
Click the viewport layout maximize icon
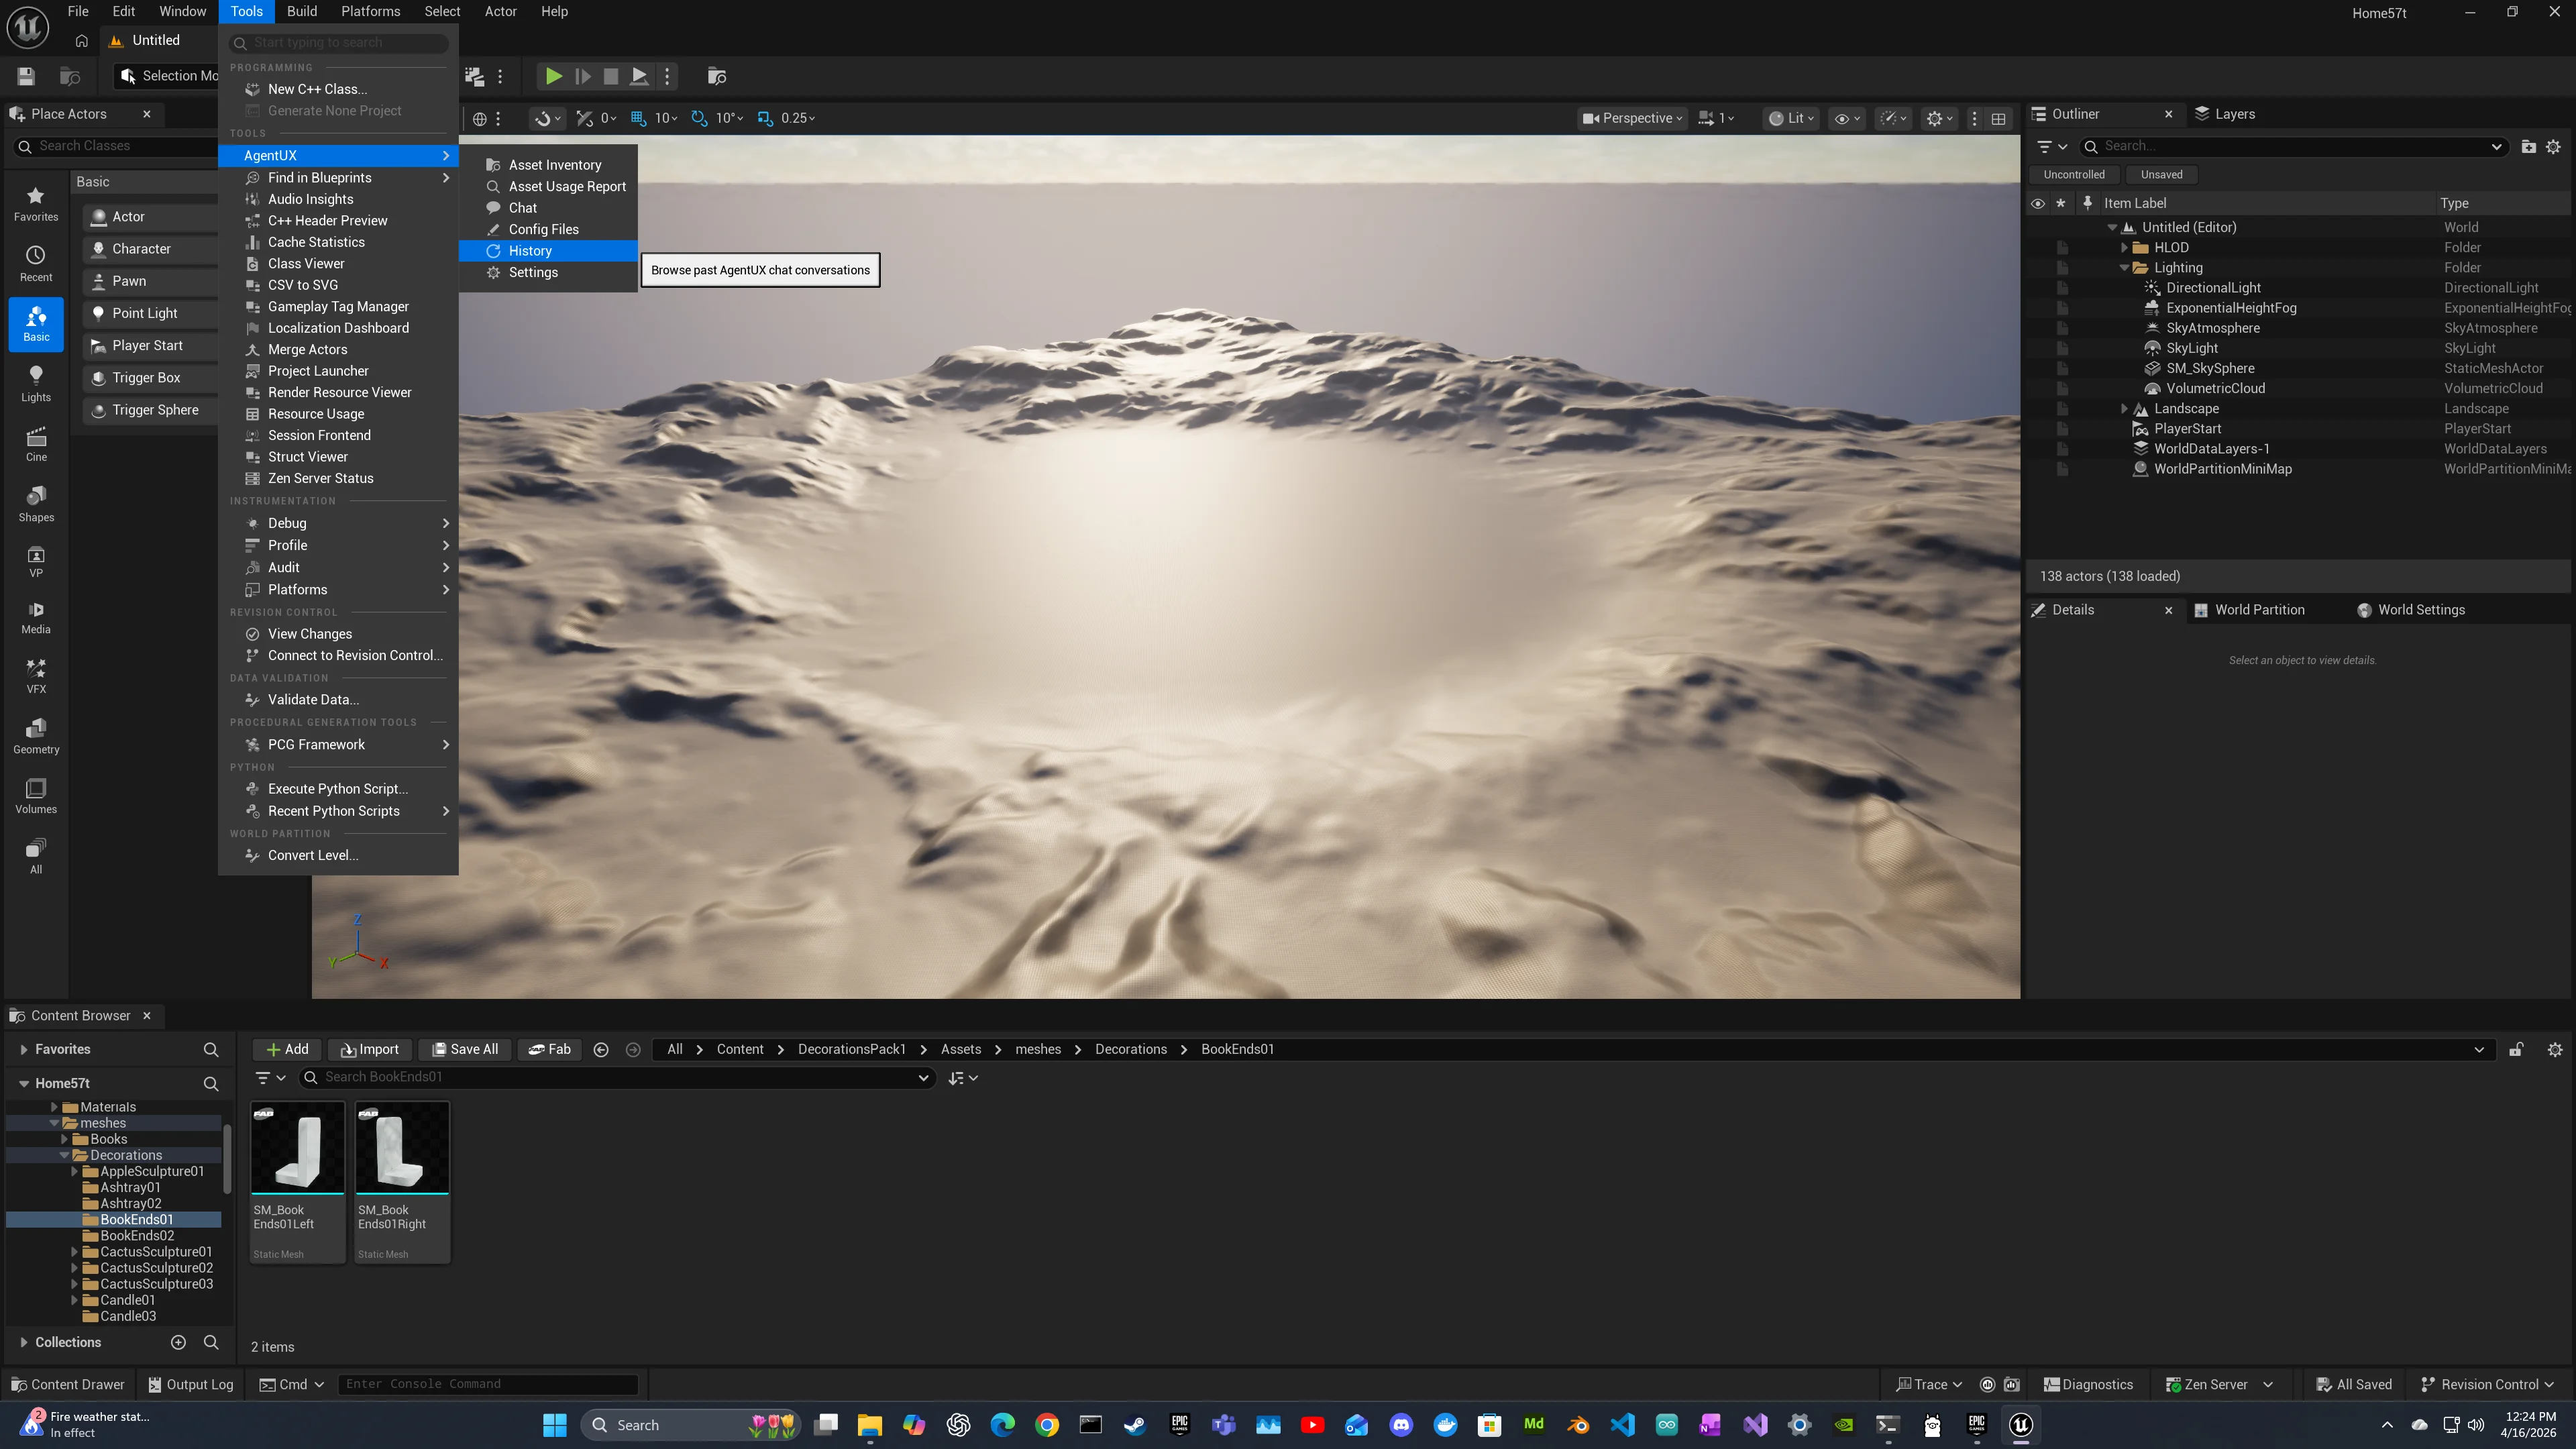coord(1998,118)
